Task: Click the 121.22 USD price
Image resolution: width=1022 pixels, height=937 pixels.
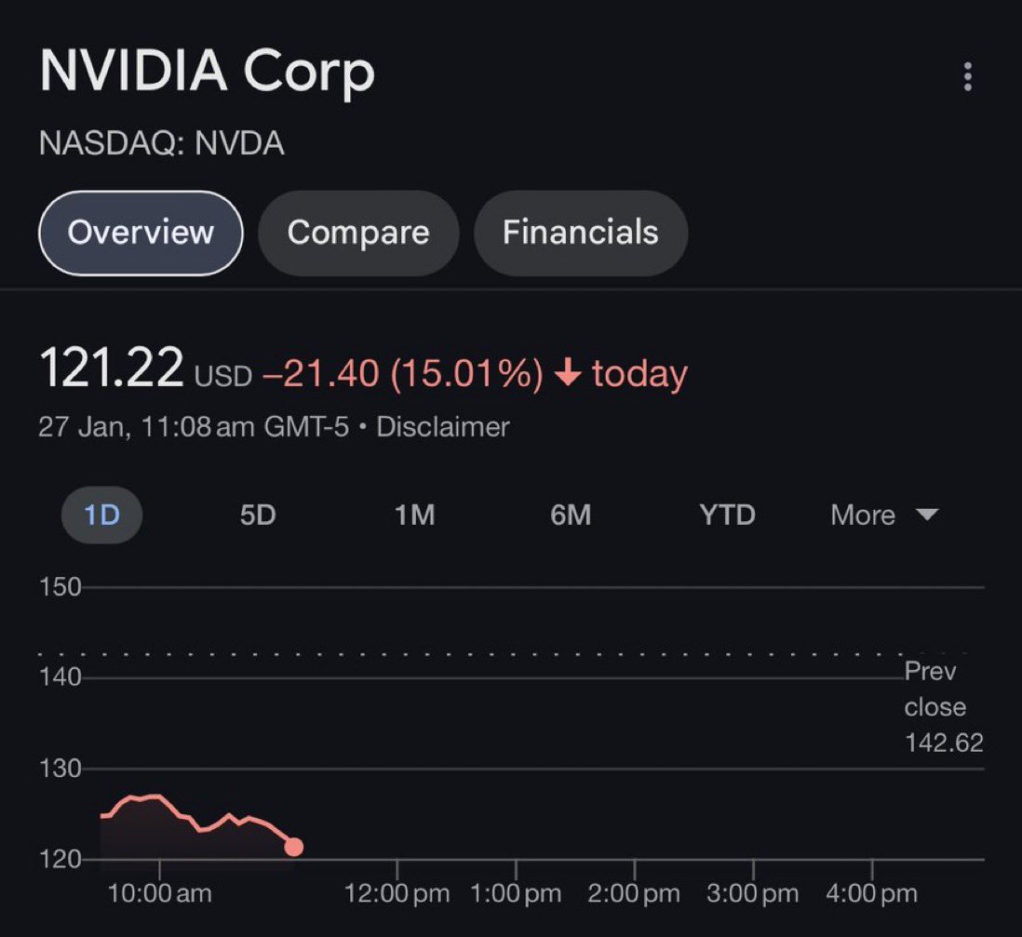Action: (145, 368)
